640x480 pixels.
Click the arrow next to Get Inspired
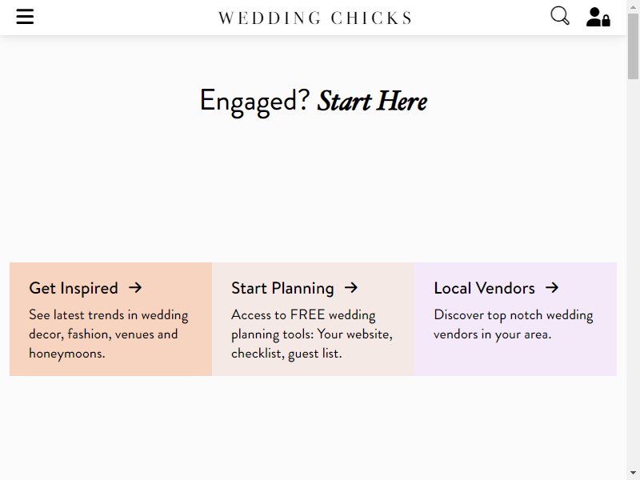pos(135,288)
